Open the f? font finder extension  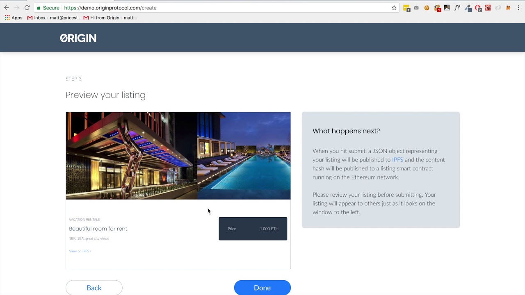[x=457, y=8]
